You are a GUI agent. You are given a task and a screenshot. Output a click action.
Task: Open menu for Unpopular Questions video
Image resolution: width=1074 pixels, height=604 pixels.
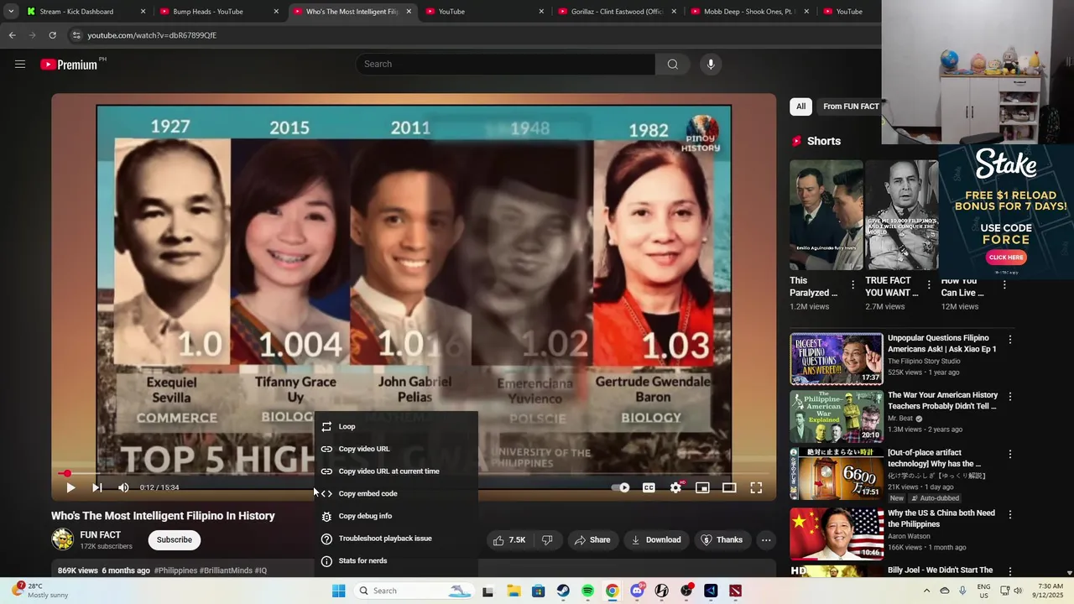click(1010, 340)
